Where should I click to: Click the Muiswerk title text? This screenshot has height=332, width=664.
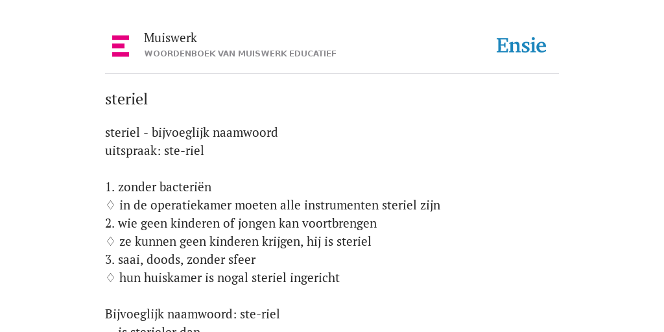[x=171, y=38]
